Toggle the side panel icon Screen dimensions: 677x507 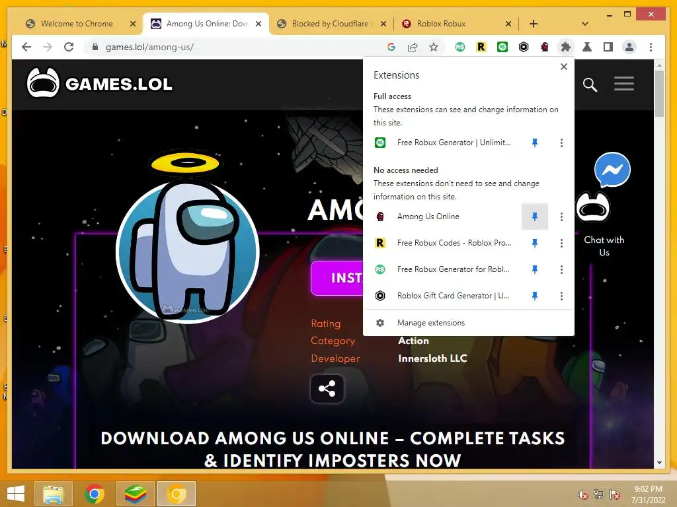tap(608, 47)
